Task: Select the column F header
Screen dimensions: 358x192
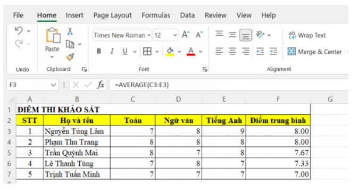Action: pos(278,99)
